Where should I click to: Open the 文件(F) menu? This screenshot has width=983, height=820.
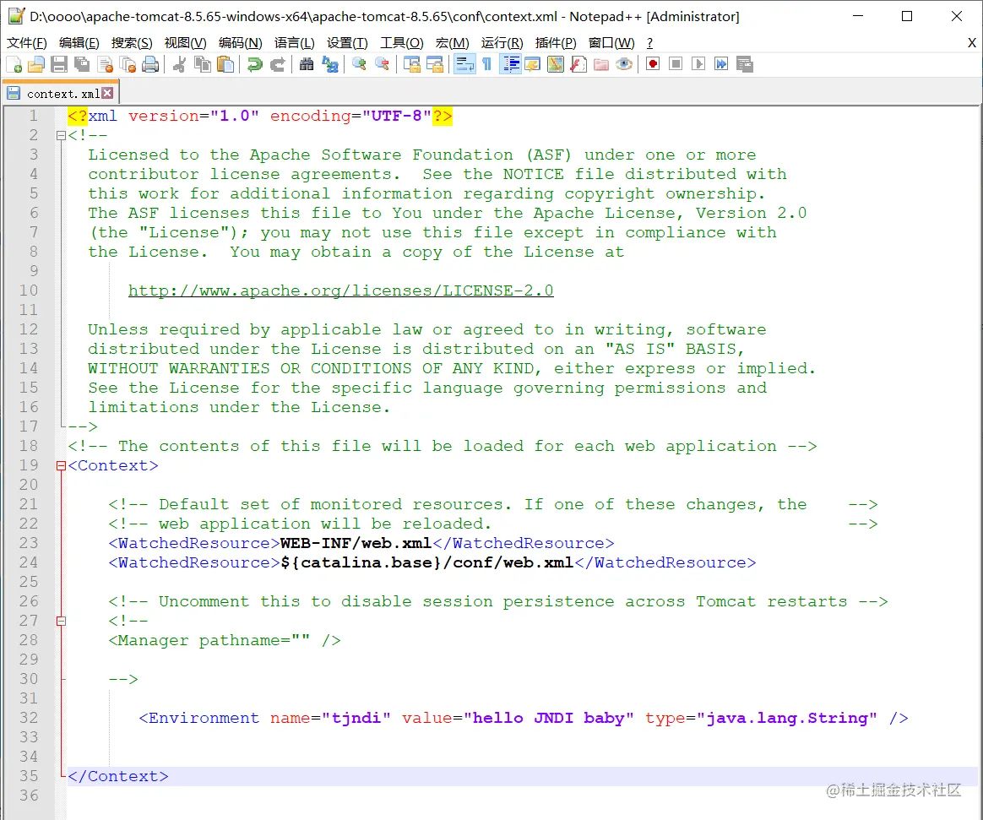(x=27, y=42)
